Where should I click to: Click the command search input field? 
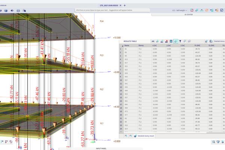112,10
